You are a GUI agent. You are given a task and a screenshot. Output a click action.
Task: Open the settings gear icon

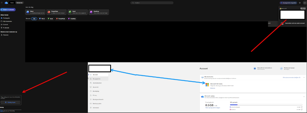click(x=300, y=3)
